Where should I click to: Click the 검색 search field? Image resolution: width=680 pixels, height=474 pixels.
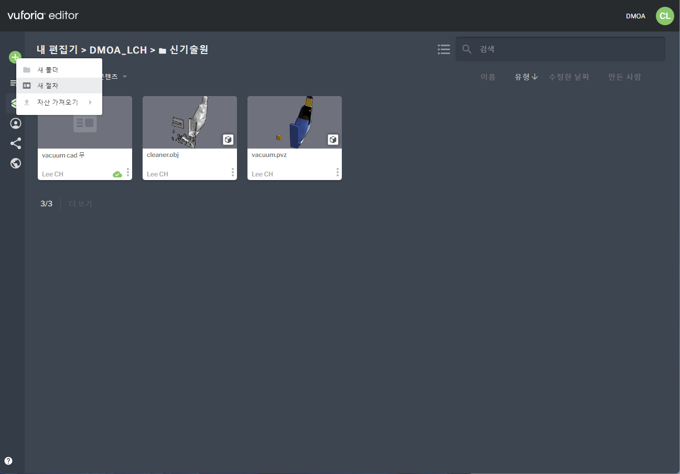(x=566, y=49)
